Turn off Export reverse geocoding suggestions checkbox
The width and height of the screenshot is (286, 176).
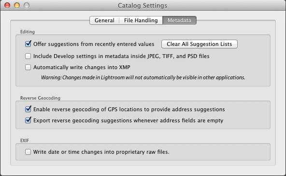click(28, 120)
